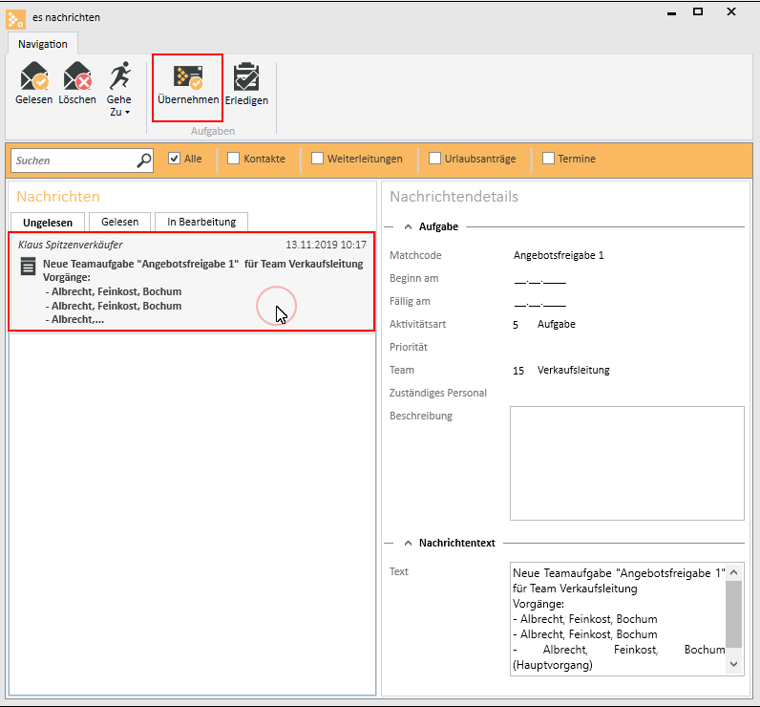Switch to the Gelesen tab
This screenshot has height=707, width=760.
[x=120, y=222]
